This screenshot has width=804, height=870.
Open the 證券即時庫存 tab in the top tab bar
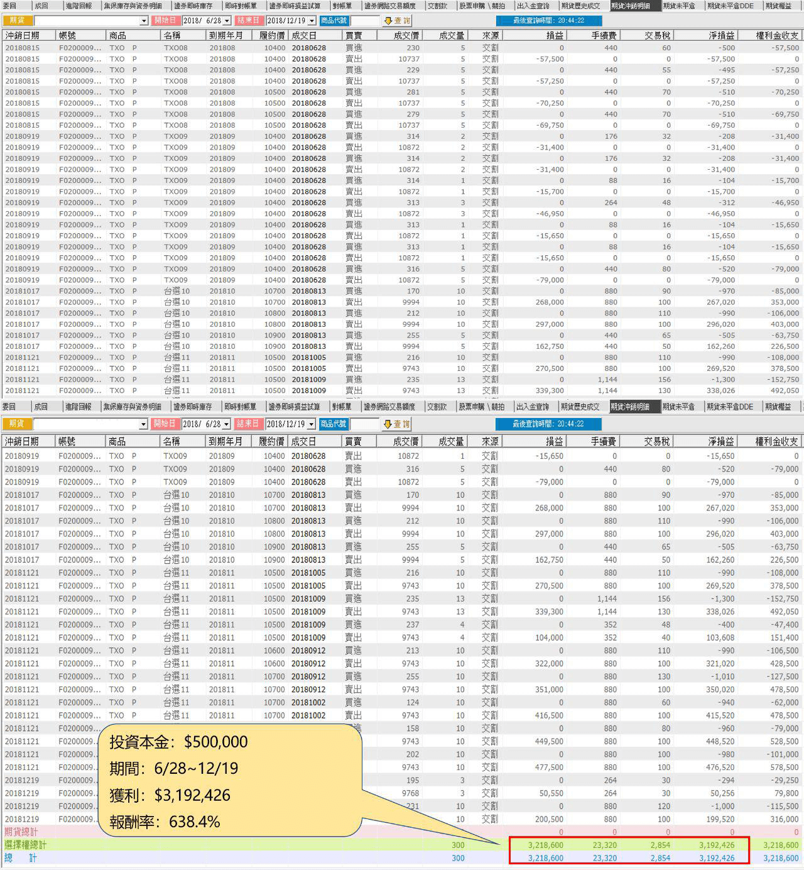(x=193, y=6)
